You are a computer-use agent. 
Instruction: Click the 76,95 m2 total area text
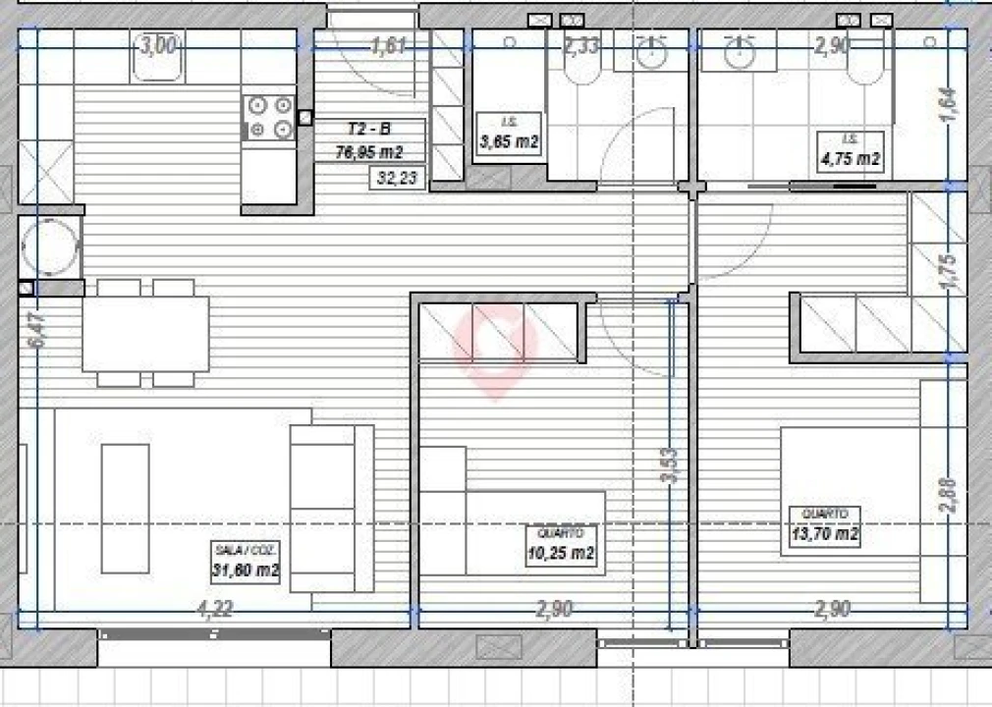pyautogui.click(x=370, y=151)
